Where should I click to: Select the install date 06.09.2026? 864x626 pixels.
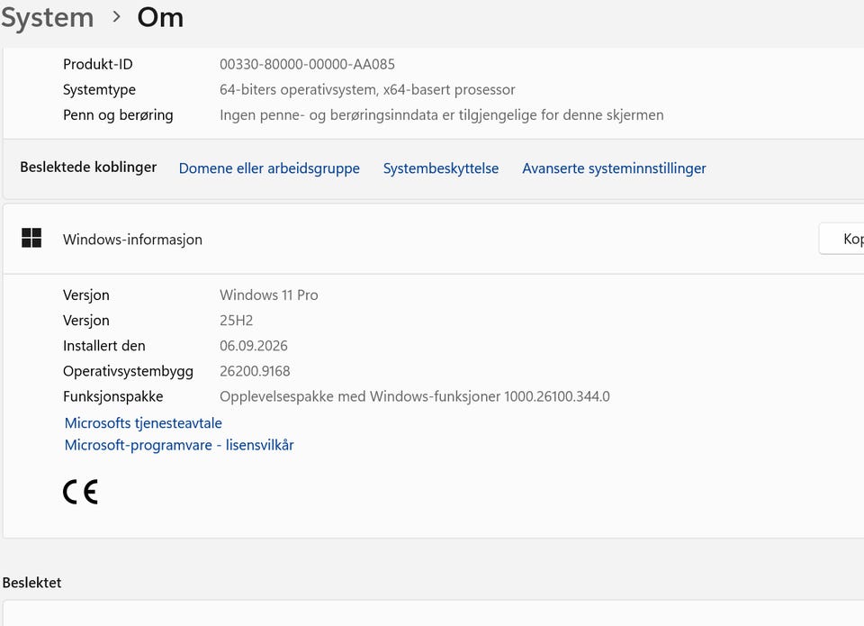pyautogui.click(x=254, y=346)
